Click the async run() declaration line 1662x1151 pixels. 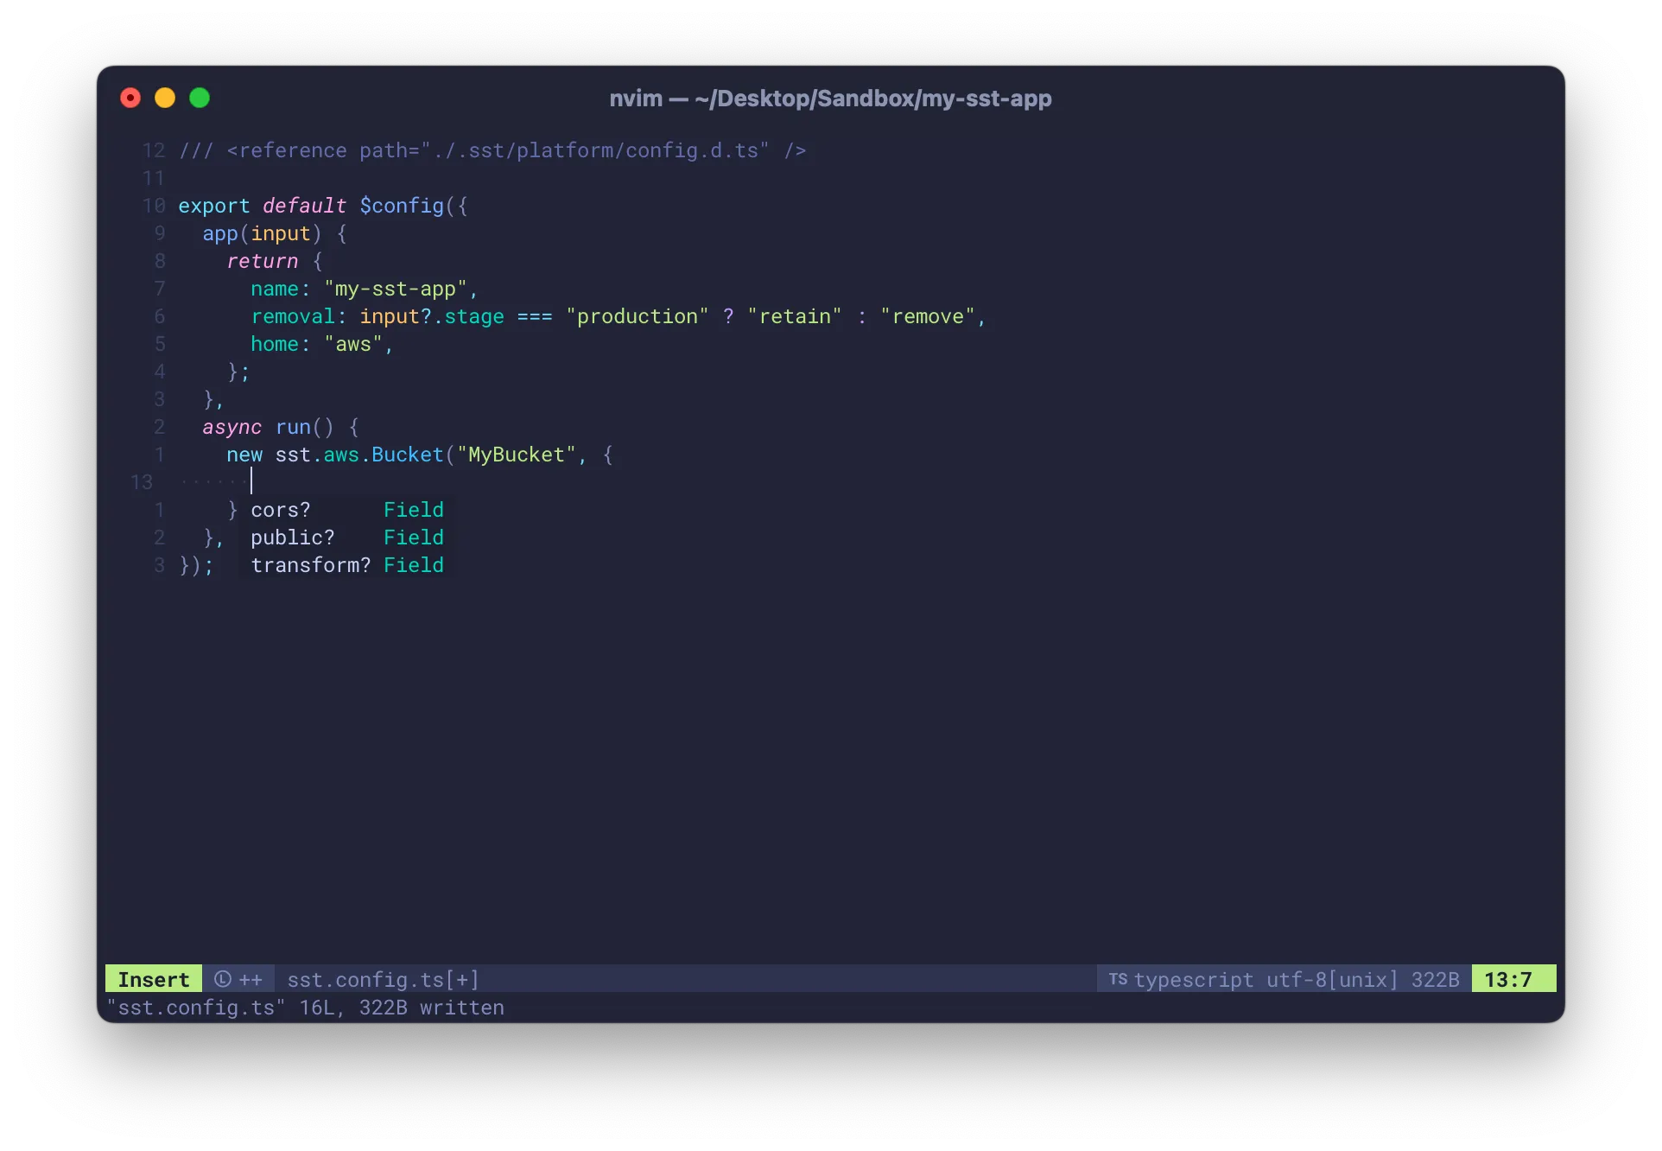coord(280,427)
